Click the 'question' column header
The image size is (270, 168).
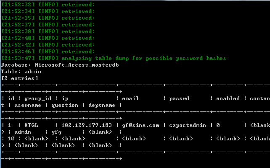pyautogui.click(x=65, y=105)
